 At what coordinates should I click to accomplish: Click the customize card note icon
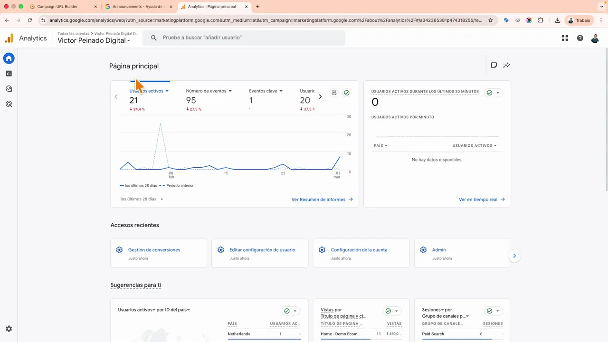tap(494, 66)
